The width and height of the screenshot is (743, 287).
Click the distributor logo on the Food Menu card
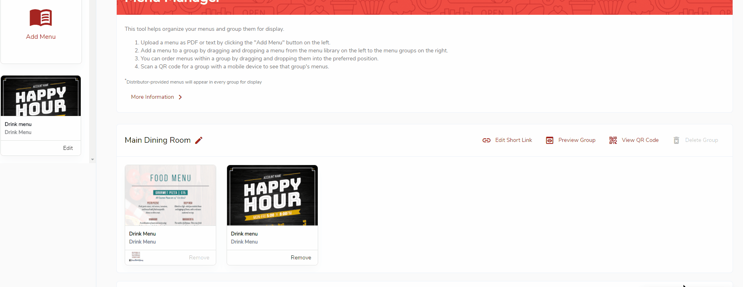[x=136, y=257]
